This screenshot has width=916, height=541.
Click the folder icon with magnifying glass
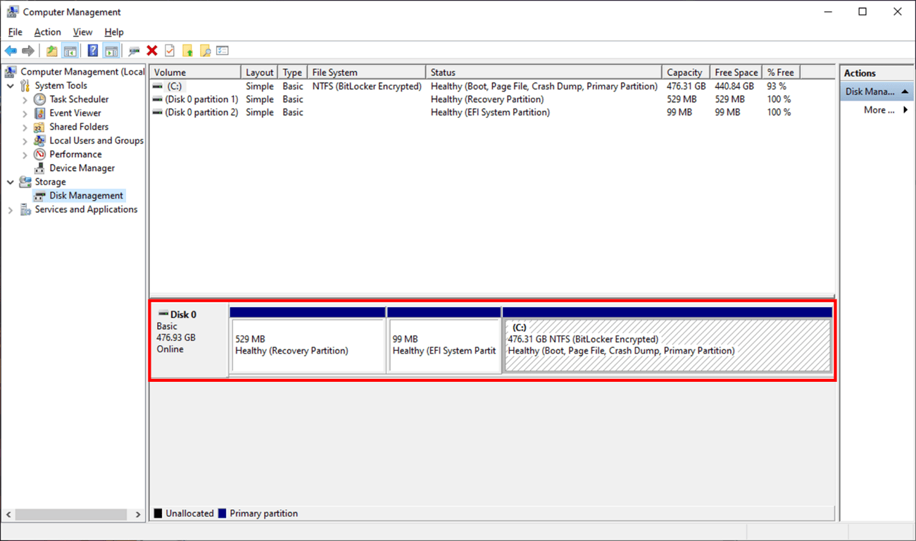click(x=205, y=51)
